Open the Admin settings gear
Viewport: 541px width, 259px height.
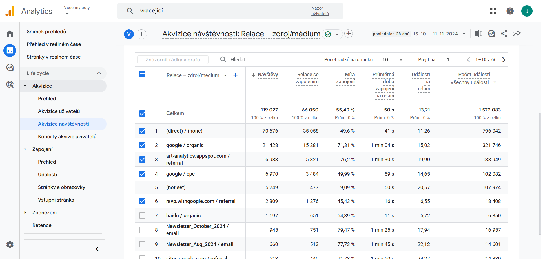10,245
